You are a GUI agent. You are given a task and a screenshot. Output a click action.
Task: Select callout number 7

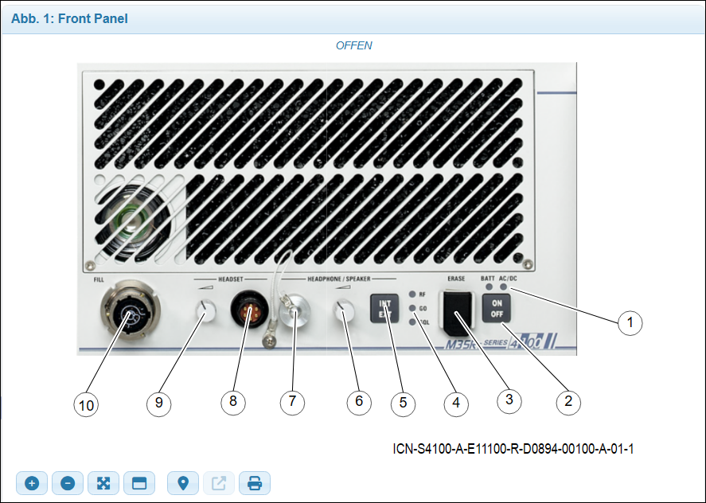(x=292, y=401)
